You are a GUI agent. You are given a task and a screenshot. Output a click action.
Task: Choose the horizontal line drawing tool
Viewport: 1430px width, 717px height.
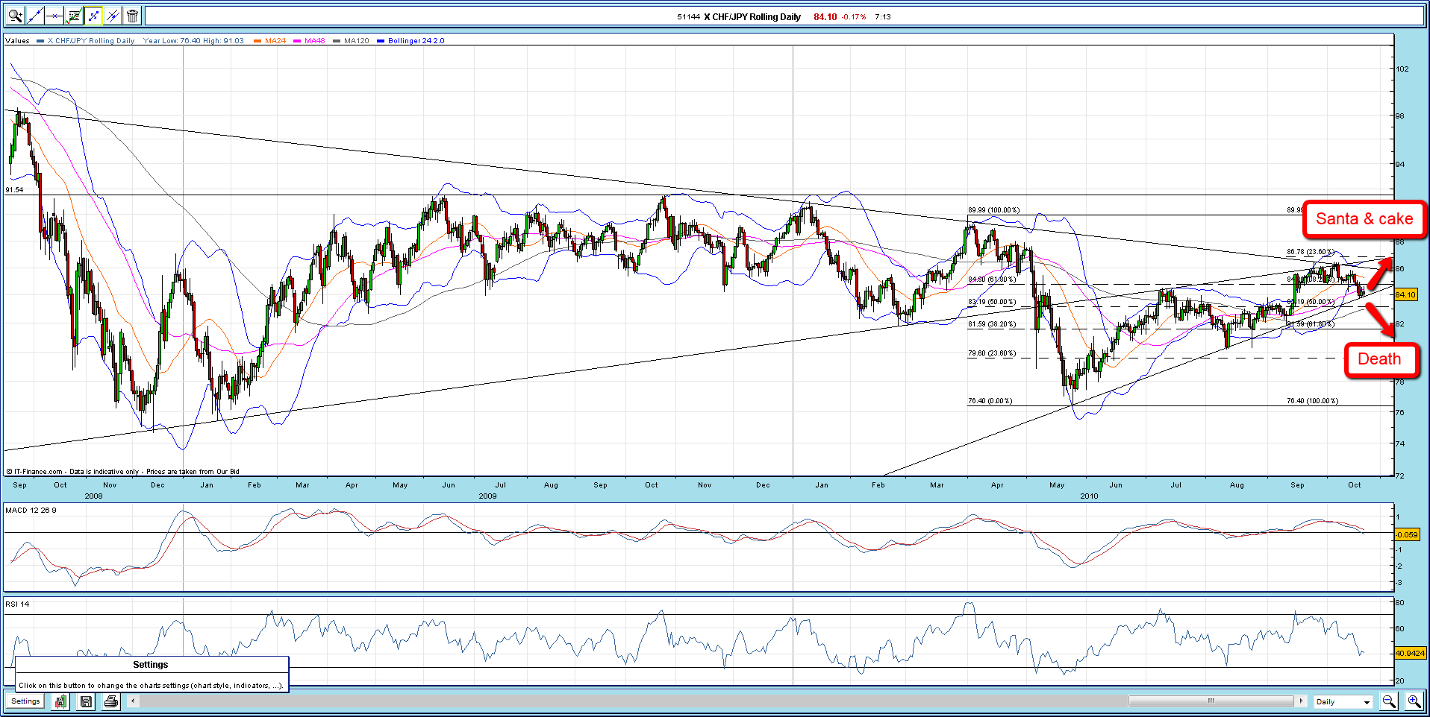[x=54, y=16]
